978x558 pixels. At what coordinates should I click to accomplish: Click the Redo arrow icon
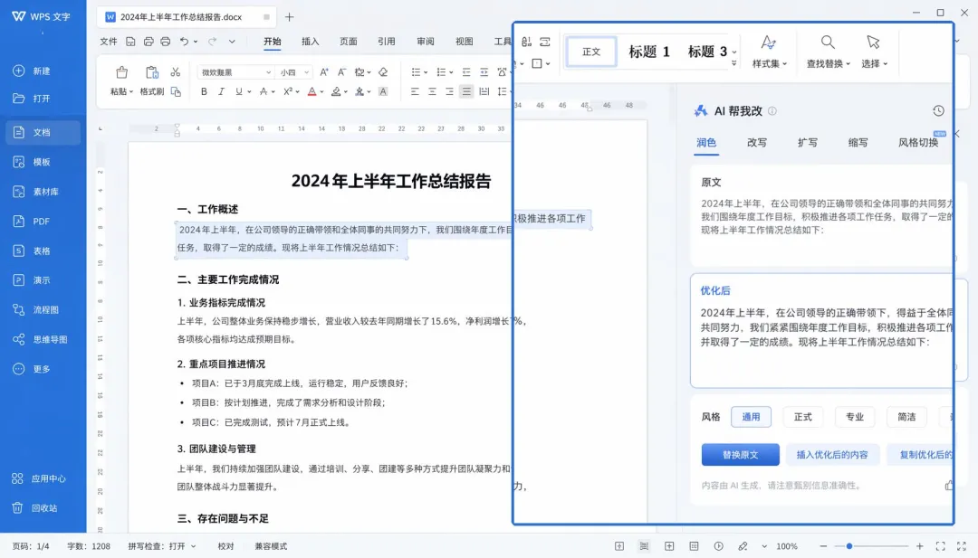coord(212,42)
